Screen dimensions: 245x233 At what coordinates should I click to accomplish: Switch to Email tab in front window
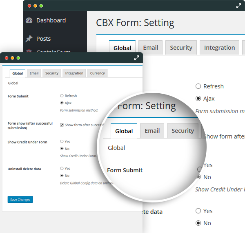34,73
